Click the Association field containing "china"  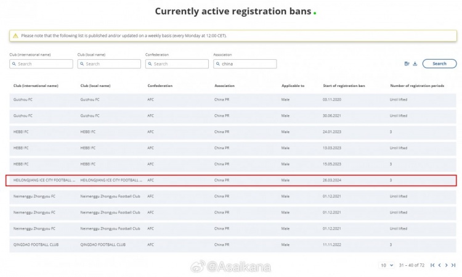[x=248, y=64]
